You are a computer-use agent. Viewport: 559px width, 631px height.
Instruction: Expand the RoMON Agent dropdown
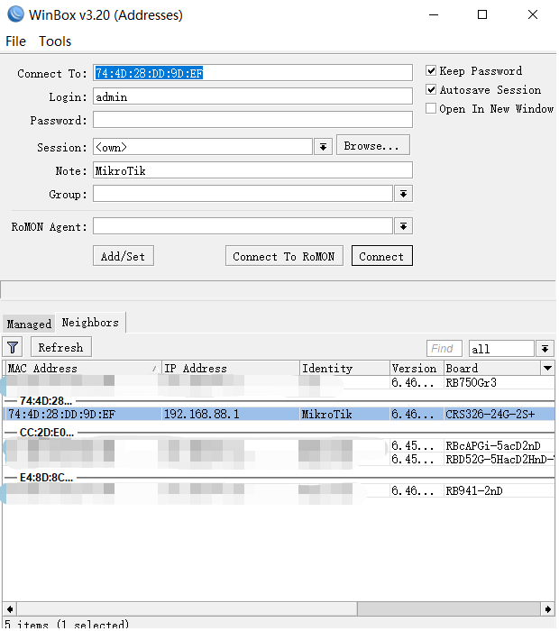click(403, 226)
